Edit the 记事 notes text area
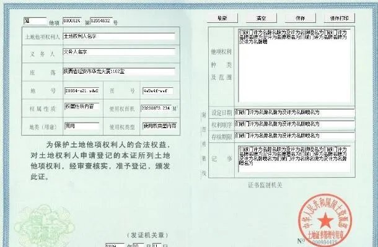Screen dimensions: 378x247 tap(294, 159)
